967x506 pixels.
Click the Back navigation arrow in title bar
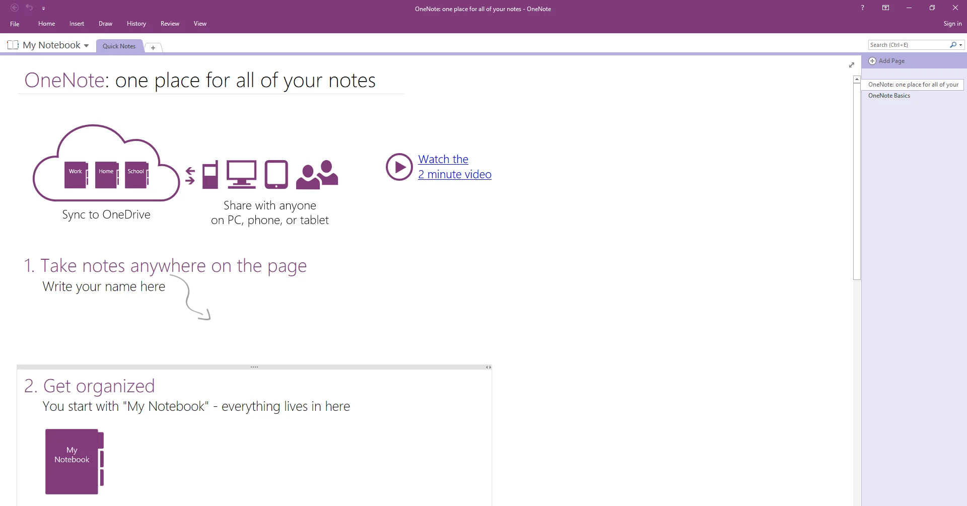coord(15,8)
